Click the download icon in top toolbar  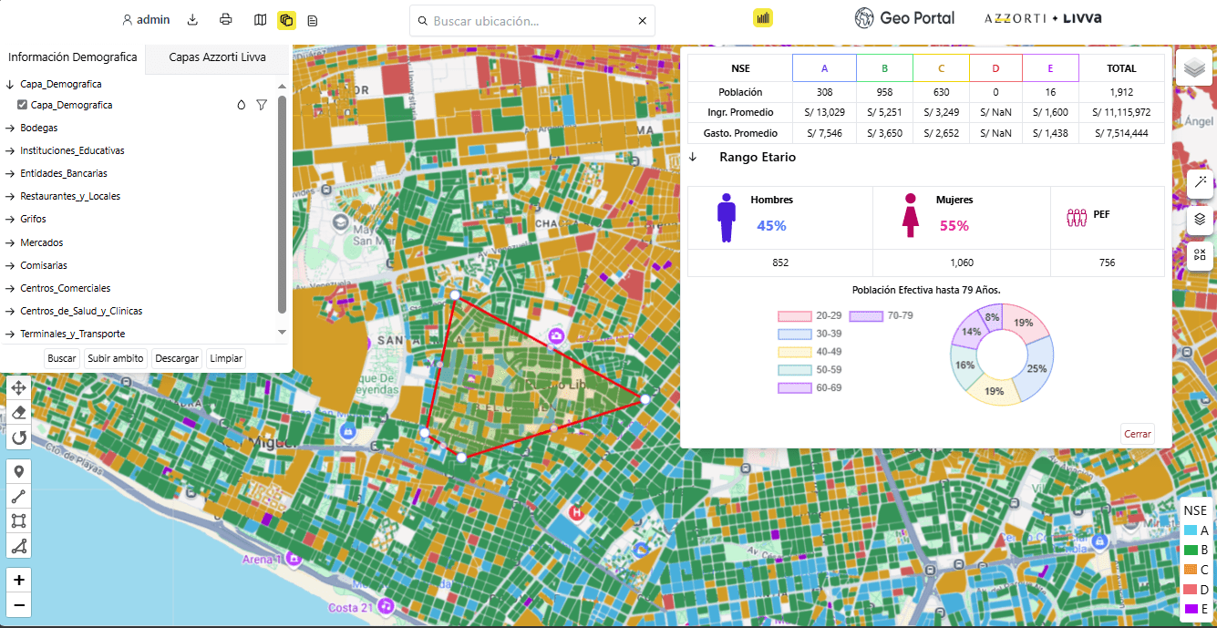tap(192, 18)
